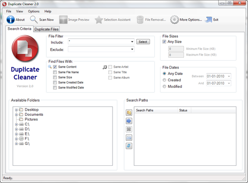Image resolution: width=248 pixels, height=183 pixels.
Task: Expand the Desktop tree node
Action: [x=16, y=110]
